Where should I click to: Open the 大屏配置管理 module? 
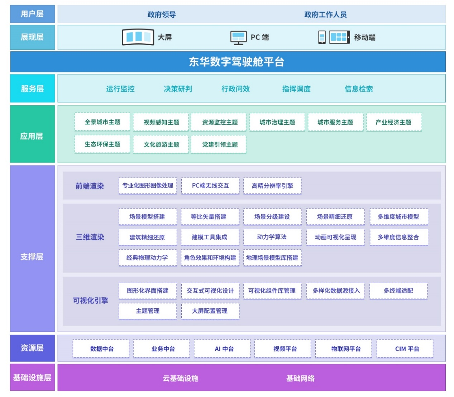[210, 311]
